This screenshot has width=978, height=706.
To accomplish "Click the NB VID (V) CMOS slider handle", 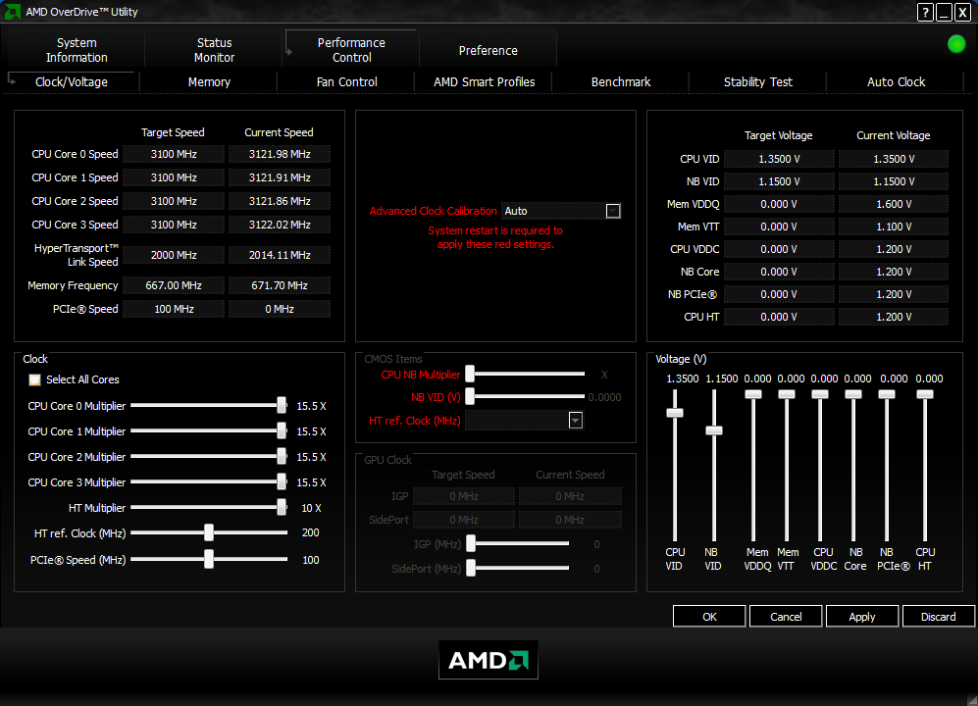I will pos(470,396).
